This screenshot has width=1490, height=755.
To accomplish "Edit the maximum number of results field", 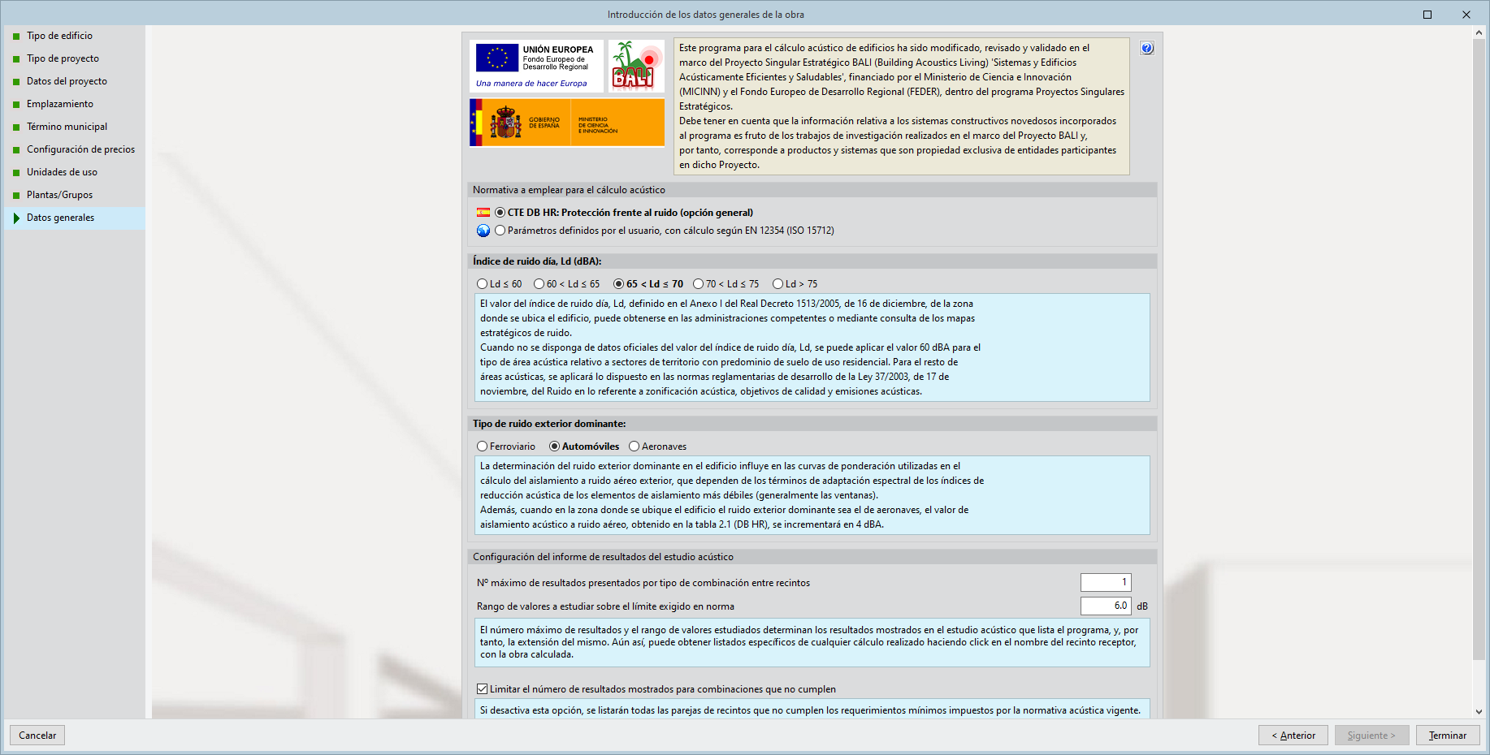I will [x=1106, y=582].
